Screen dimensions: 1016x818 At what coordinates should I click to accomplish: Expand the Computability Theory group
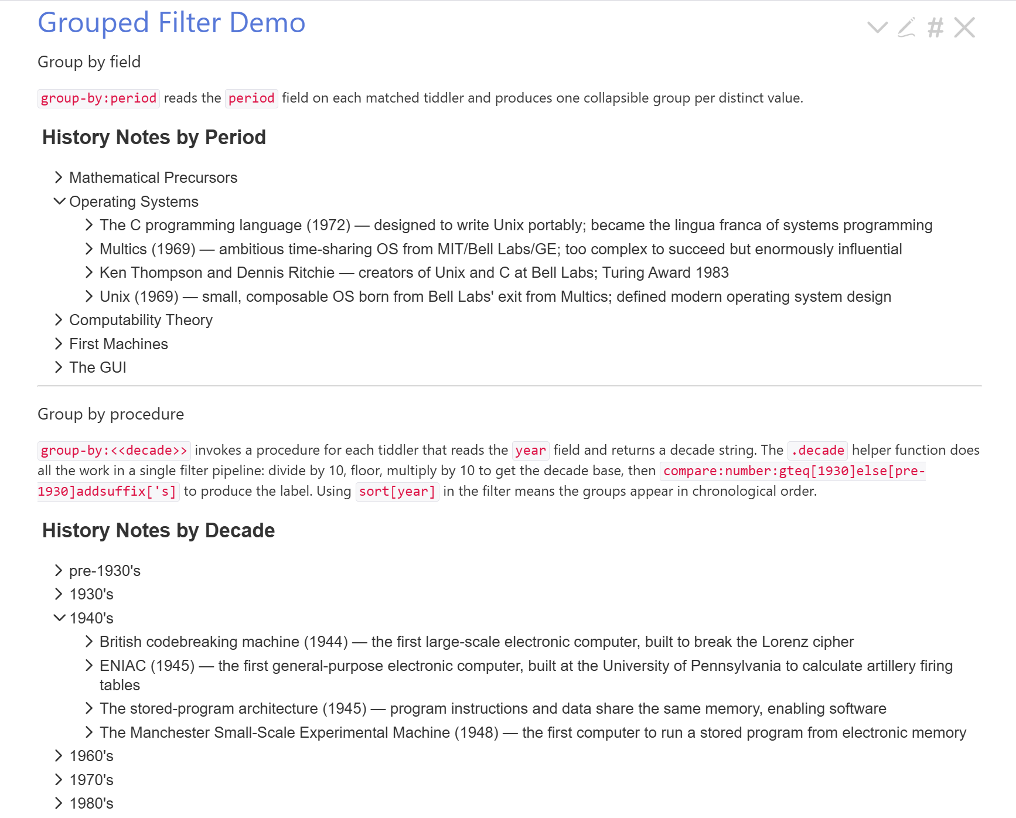59,320
